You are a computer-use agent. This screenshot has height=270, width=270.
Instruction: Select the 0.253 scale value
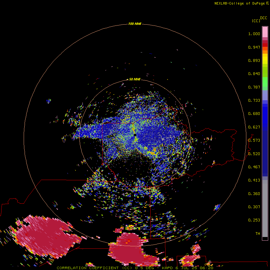pyautogui.click(x=254, y=220)
